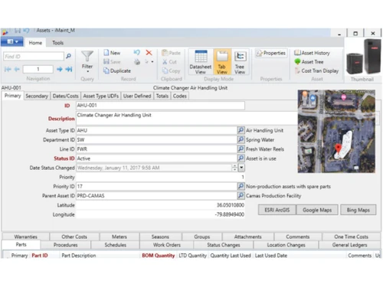Viewport: 383px width, 287px height.
Task: Switch to Tree View
Action: 240,62
